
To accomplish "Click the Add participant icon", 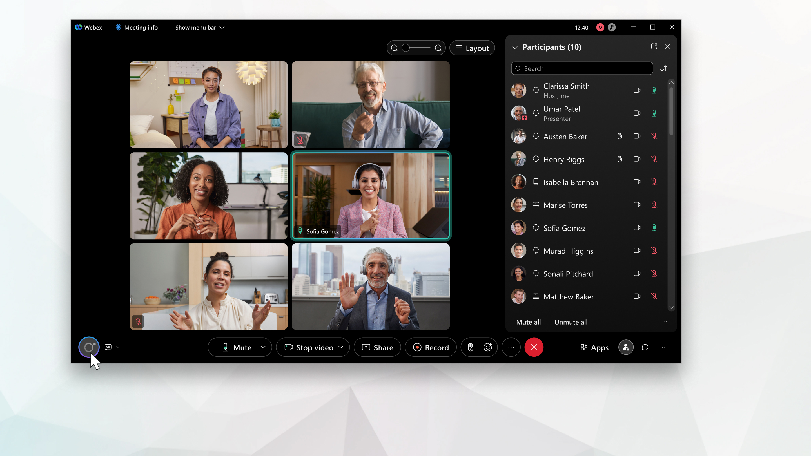I will coord(625,347).
